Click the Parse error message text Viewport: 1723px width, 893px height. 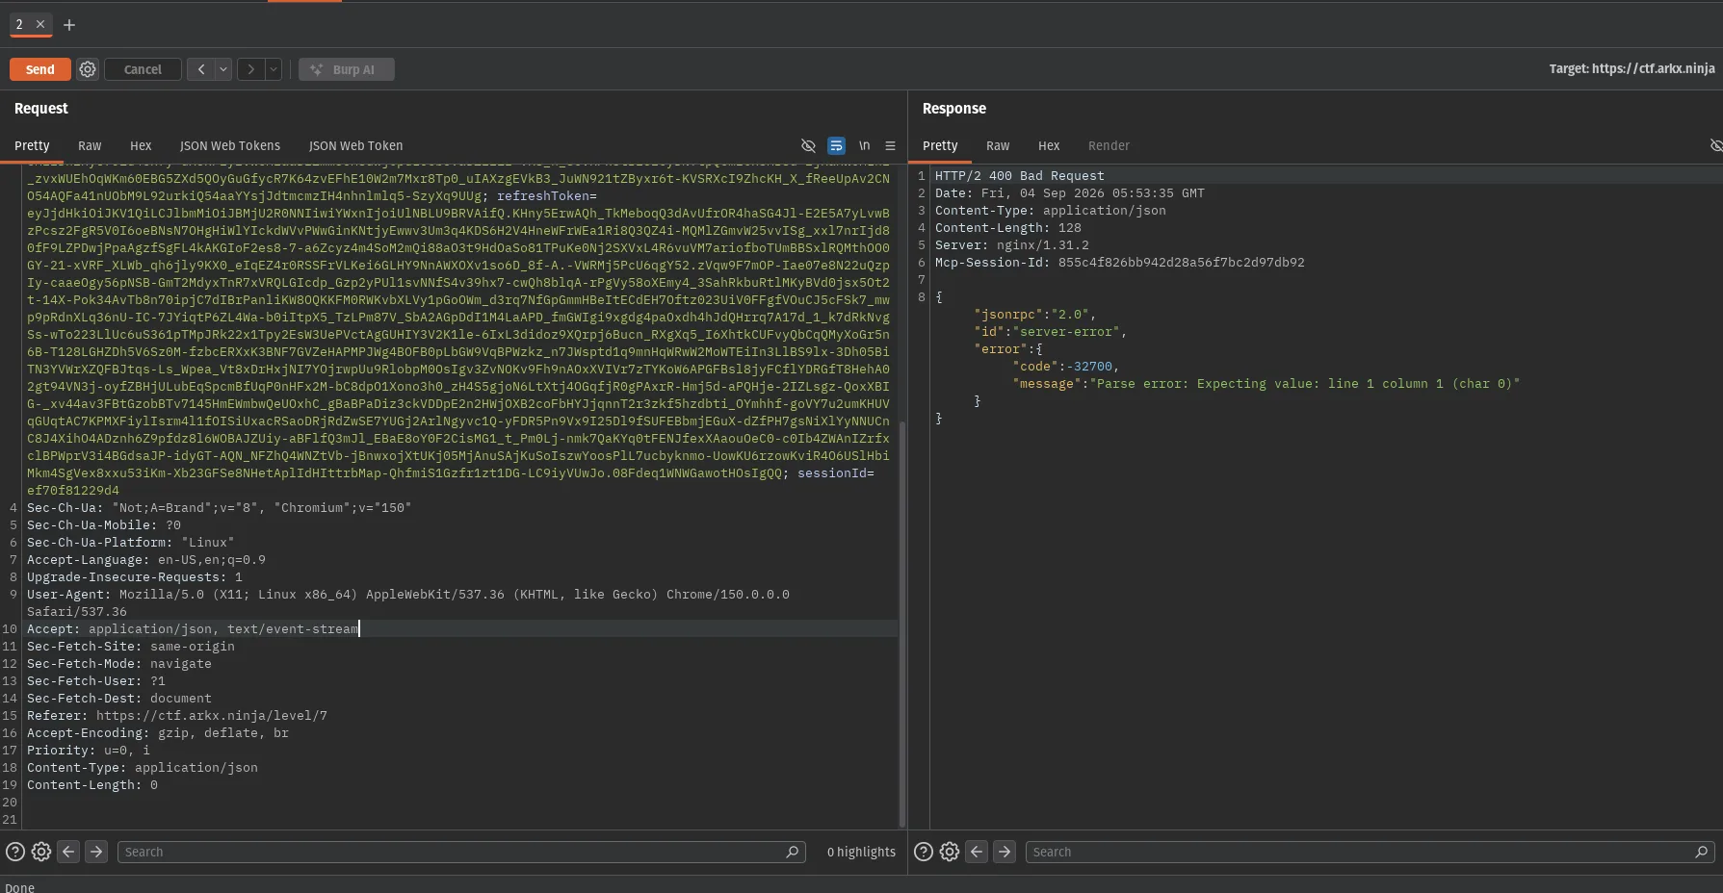(1304, 383)
